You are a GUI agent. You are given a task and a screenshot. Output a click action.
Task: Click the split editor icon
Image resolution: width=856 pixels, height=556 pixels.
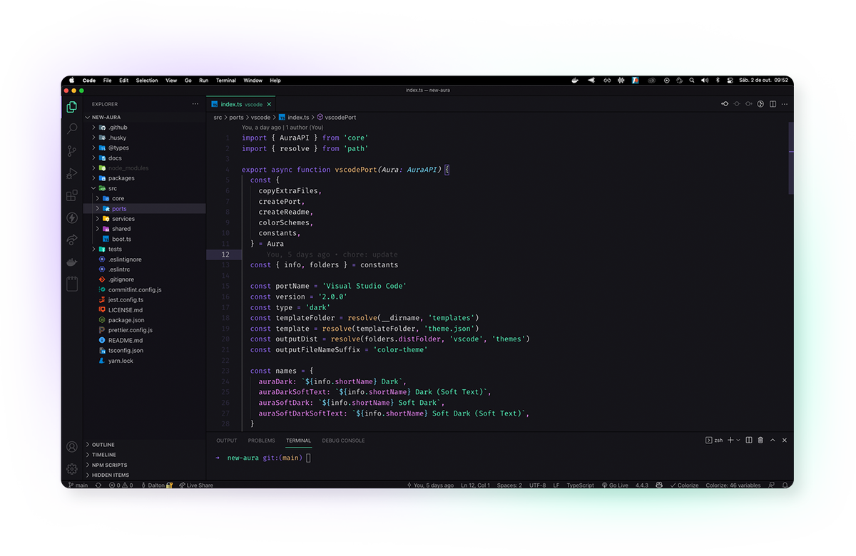pos(773,104)
